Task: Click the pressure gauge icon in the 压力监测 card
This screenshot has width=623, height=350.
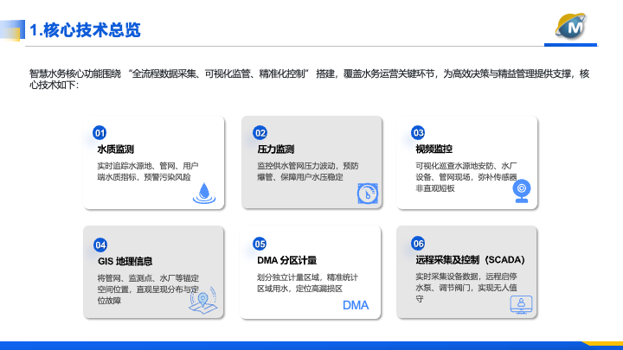Action: click(x=367, y=193)
